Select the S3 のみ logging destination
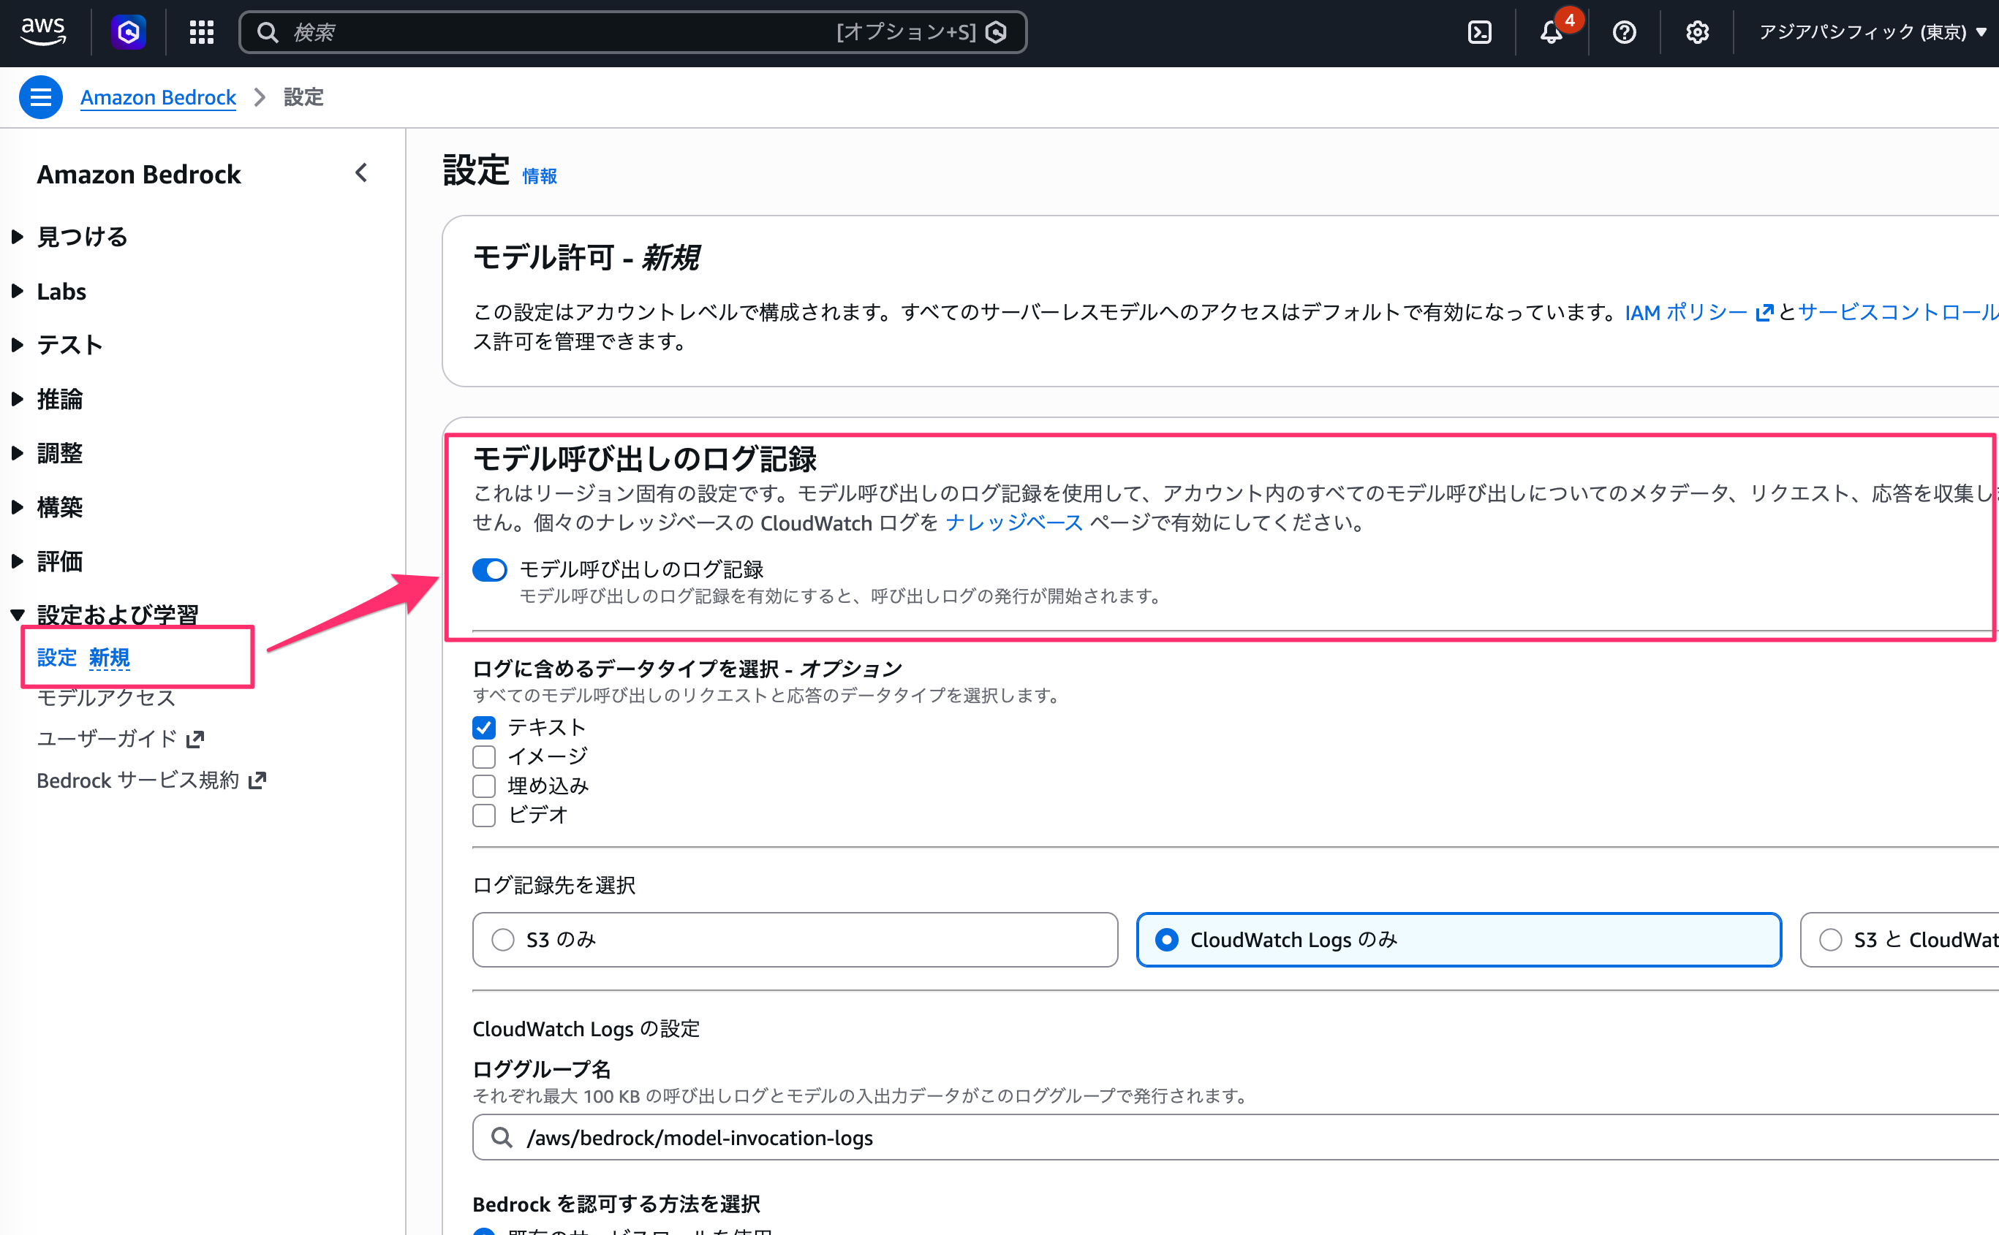Screen dimensions: 1999x1235 coord(794,939)
